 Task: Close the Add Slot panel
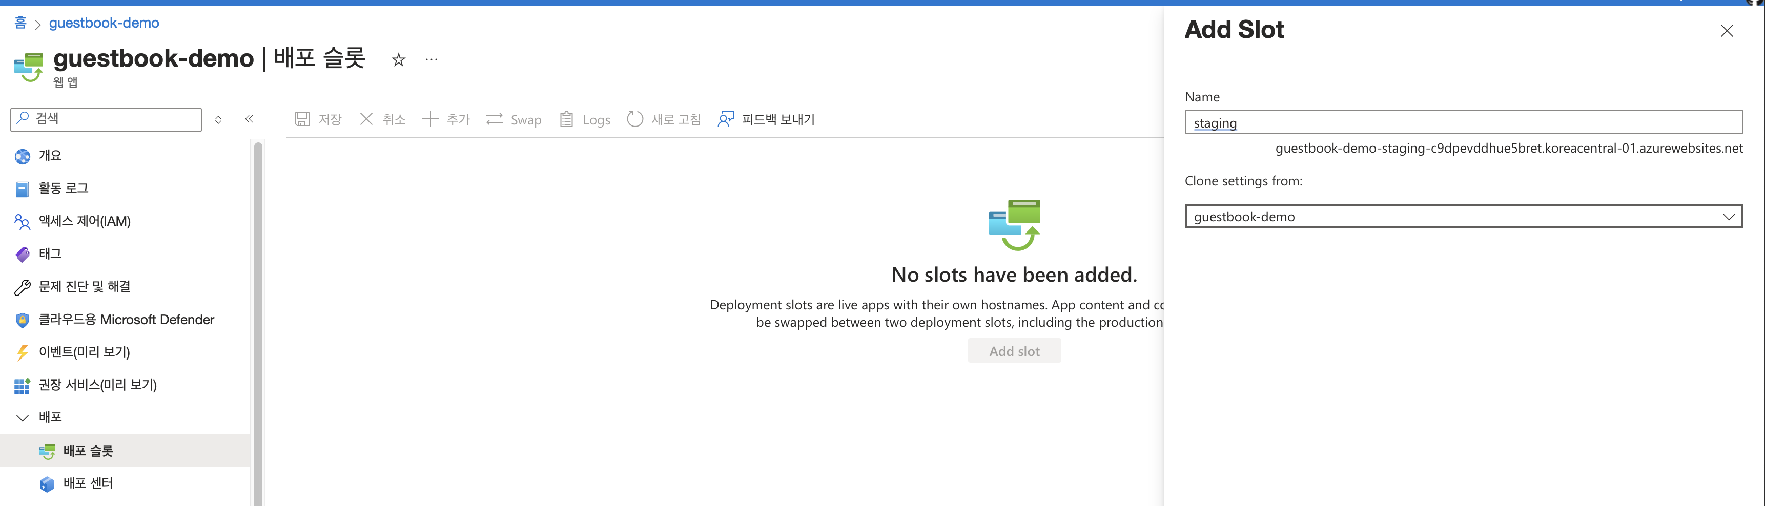[x=1727, y=31]
